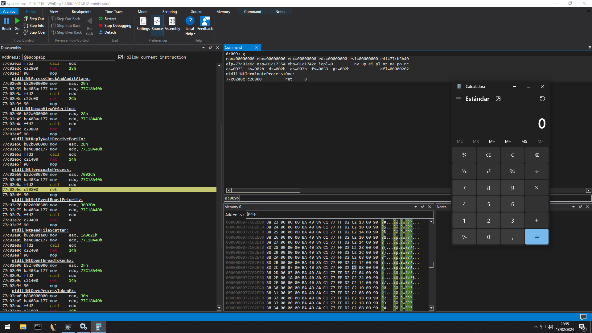Collapse the ribbon chevron
The width and height of the screenshot is (592, 333).
(588, 11)
